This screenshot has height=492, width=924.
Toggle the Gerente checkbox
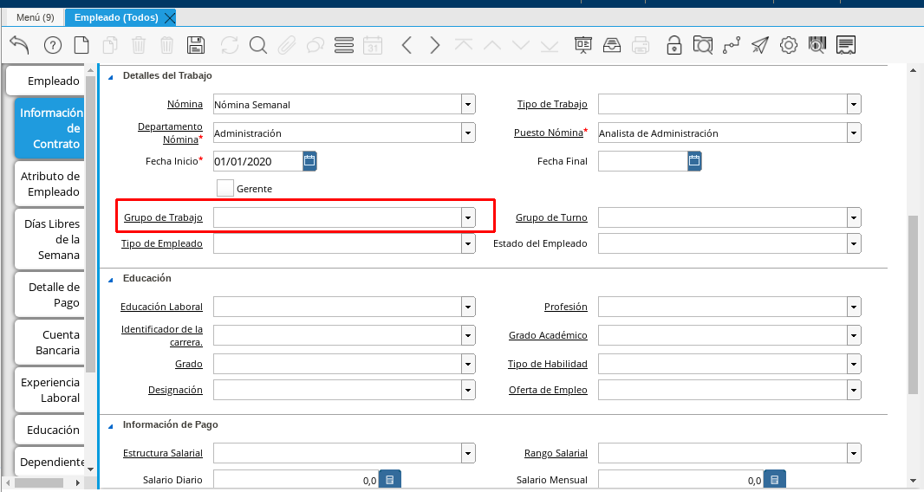click(225, 188)
